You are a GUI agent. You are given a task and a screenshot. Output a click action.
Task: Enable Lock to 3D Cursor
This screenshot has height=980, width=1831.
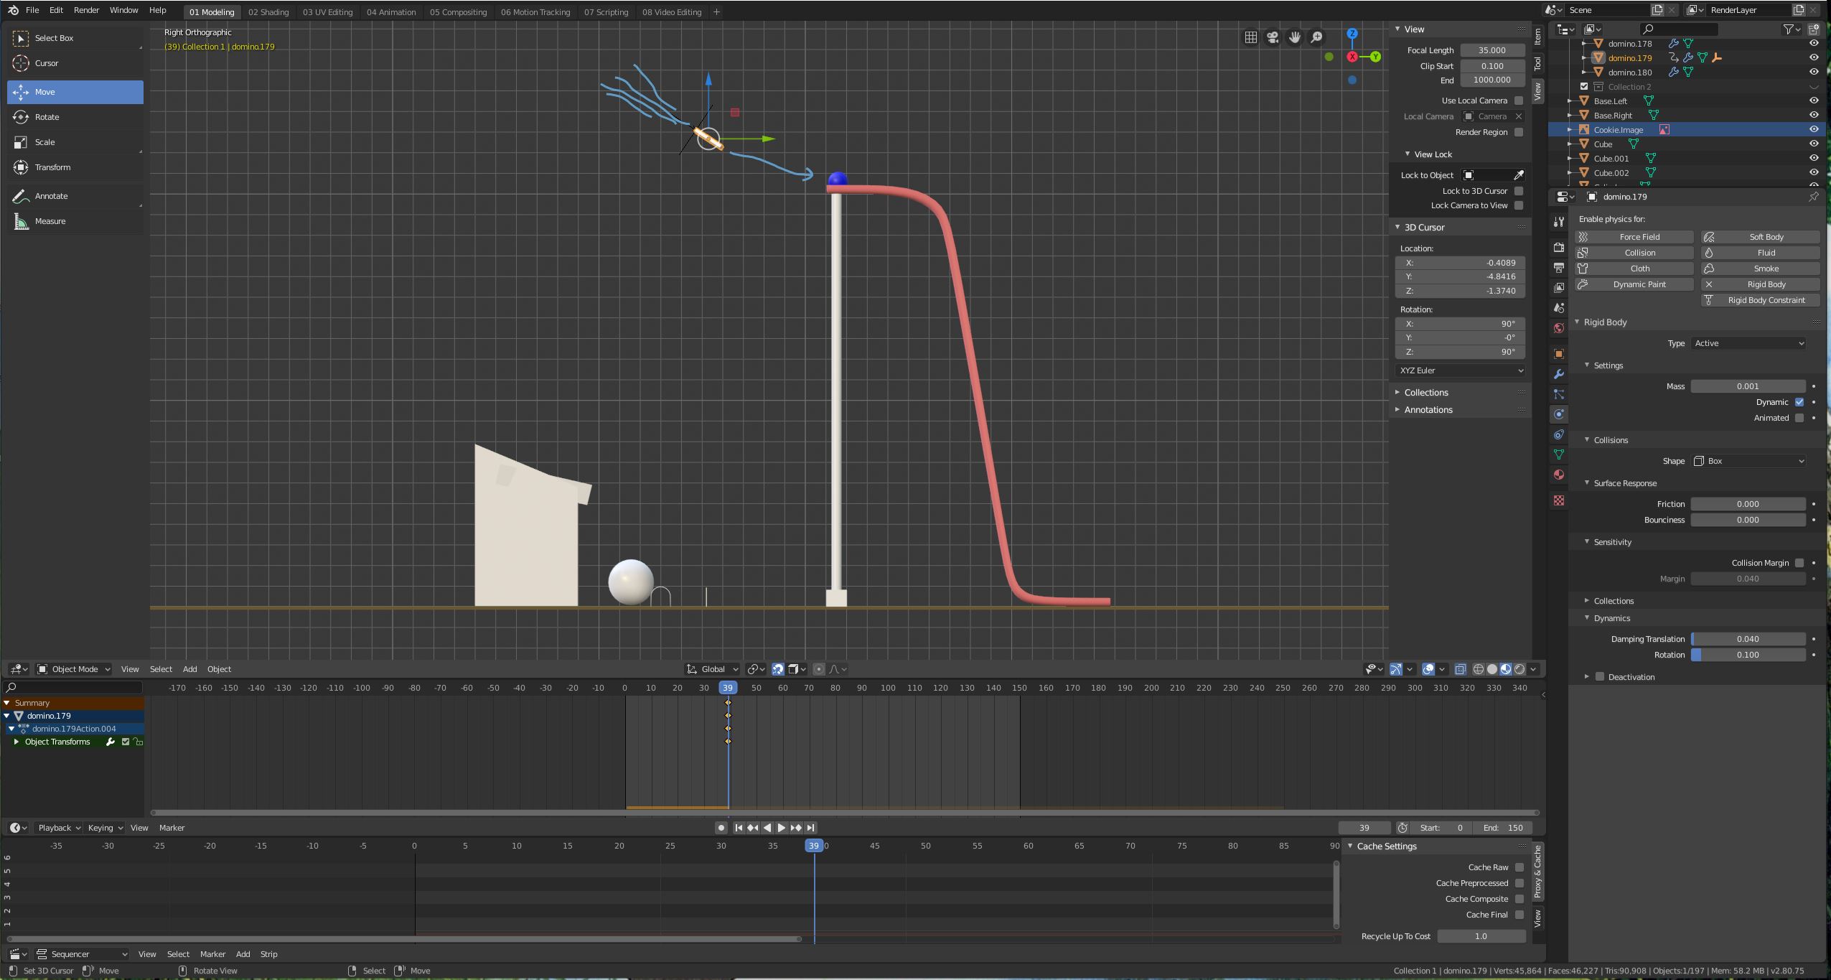1518,191
